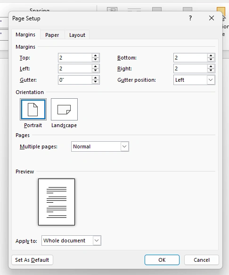The height and width of the screenshot is (275, 229).
Task: Decrease the Left margin with down arrow
Action: [95, 70]
